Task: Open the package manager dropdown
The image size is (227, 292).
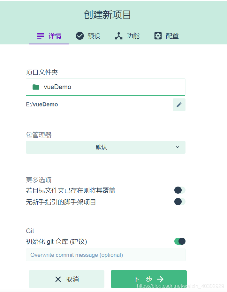Action: pyautogui.click(x=105, y=147)
